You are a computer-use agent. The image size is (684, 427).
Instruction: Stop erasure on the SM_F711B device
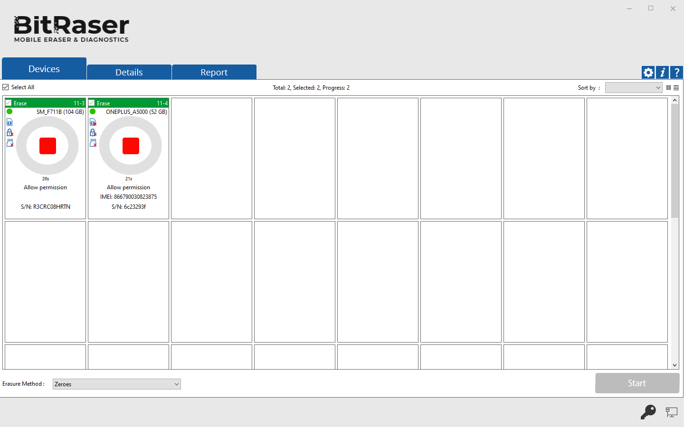(47, 146)
